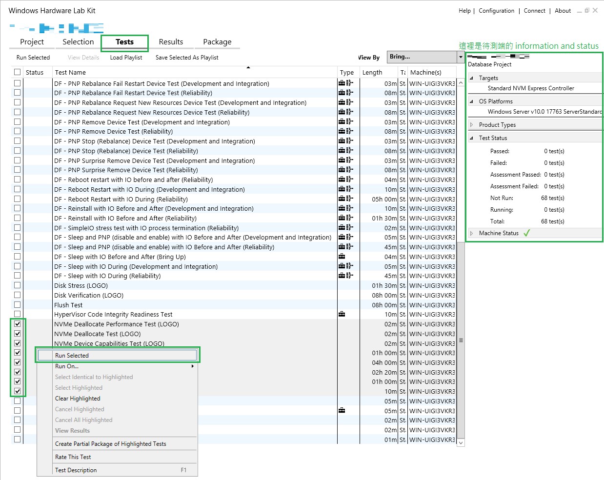The width and height of the screenshot is (604, 480).
Task: Uncheck NVMe Deallocate Performance Test (LOGO) checkbox
Action: point(18,324)
